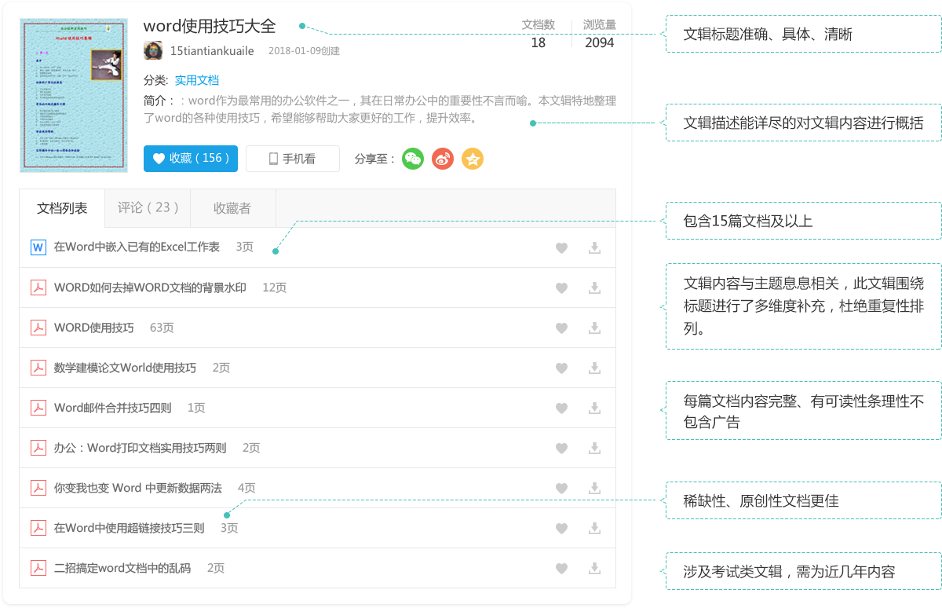Download 在Word中使用超链接技巧三则 document
The height and width of the screenshot is (608, 942).
(x=595, y=528)
